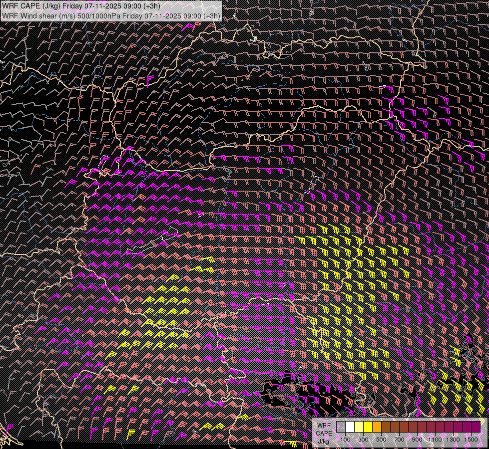Click the rightmost purple CAPE legend swatch
The image size is (489, 449).
475,427
